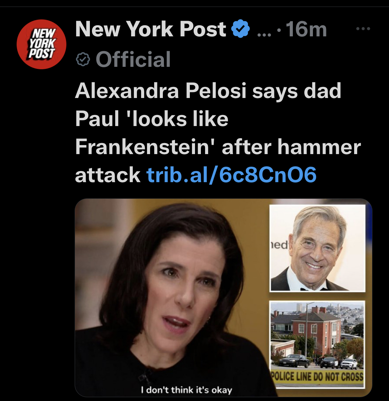Click the 'I don't think it's okay' subtitle
This screenshot has height=401, width=389.
coord(186,390)
